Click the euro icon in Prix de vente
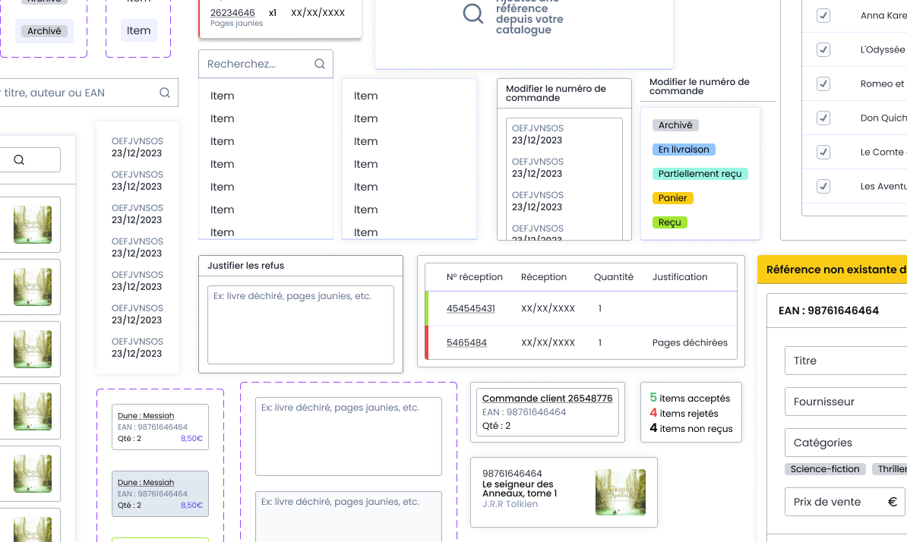 click(x=893, y=502)
